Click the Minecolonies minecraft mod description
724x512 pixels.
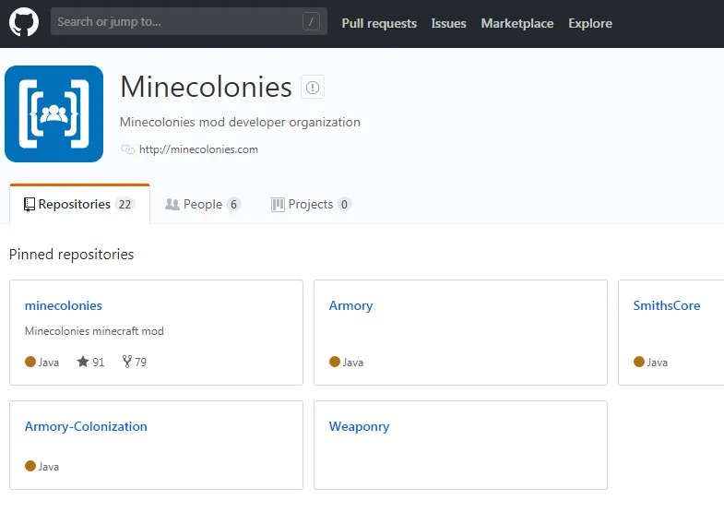coord(94,331)
